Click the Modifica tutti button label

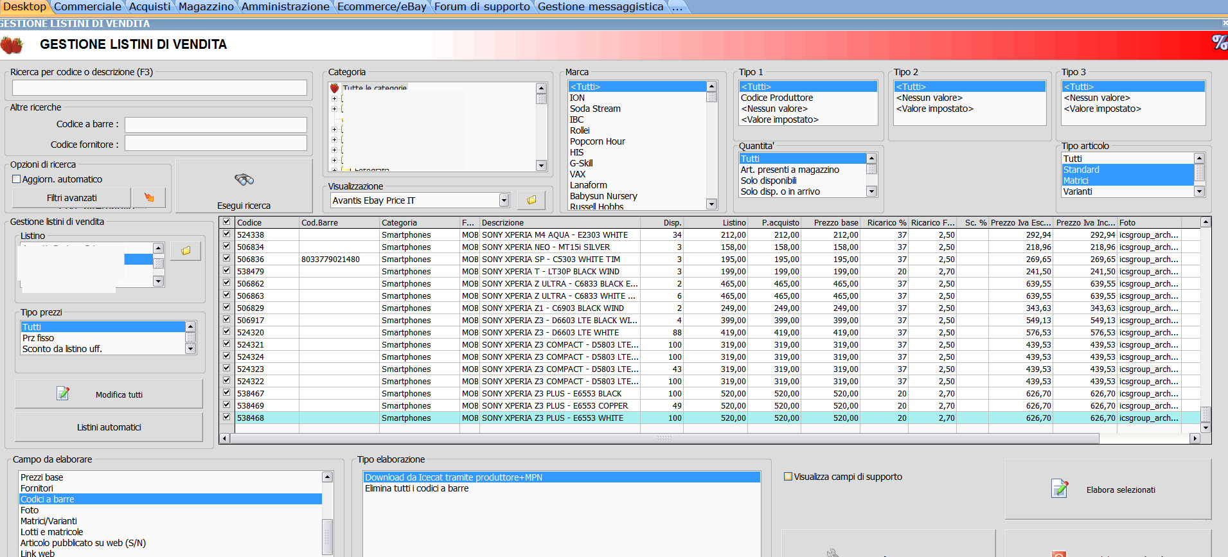point(119,394)
